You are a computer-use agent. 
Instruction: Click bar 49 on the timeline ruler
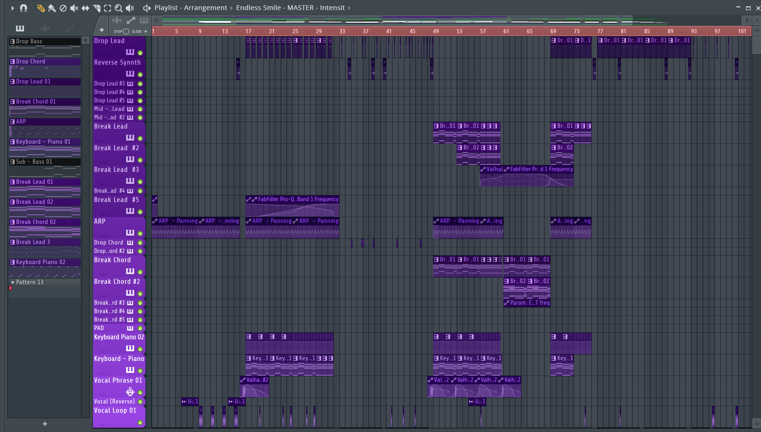436,31
